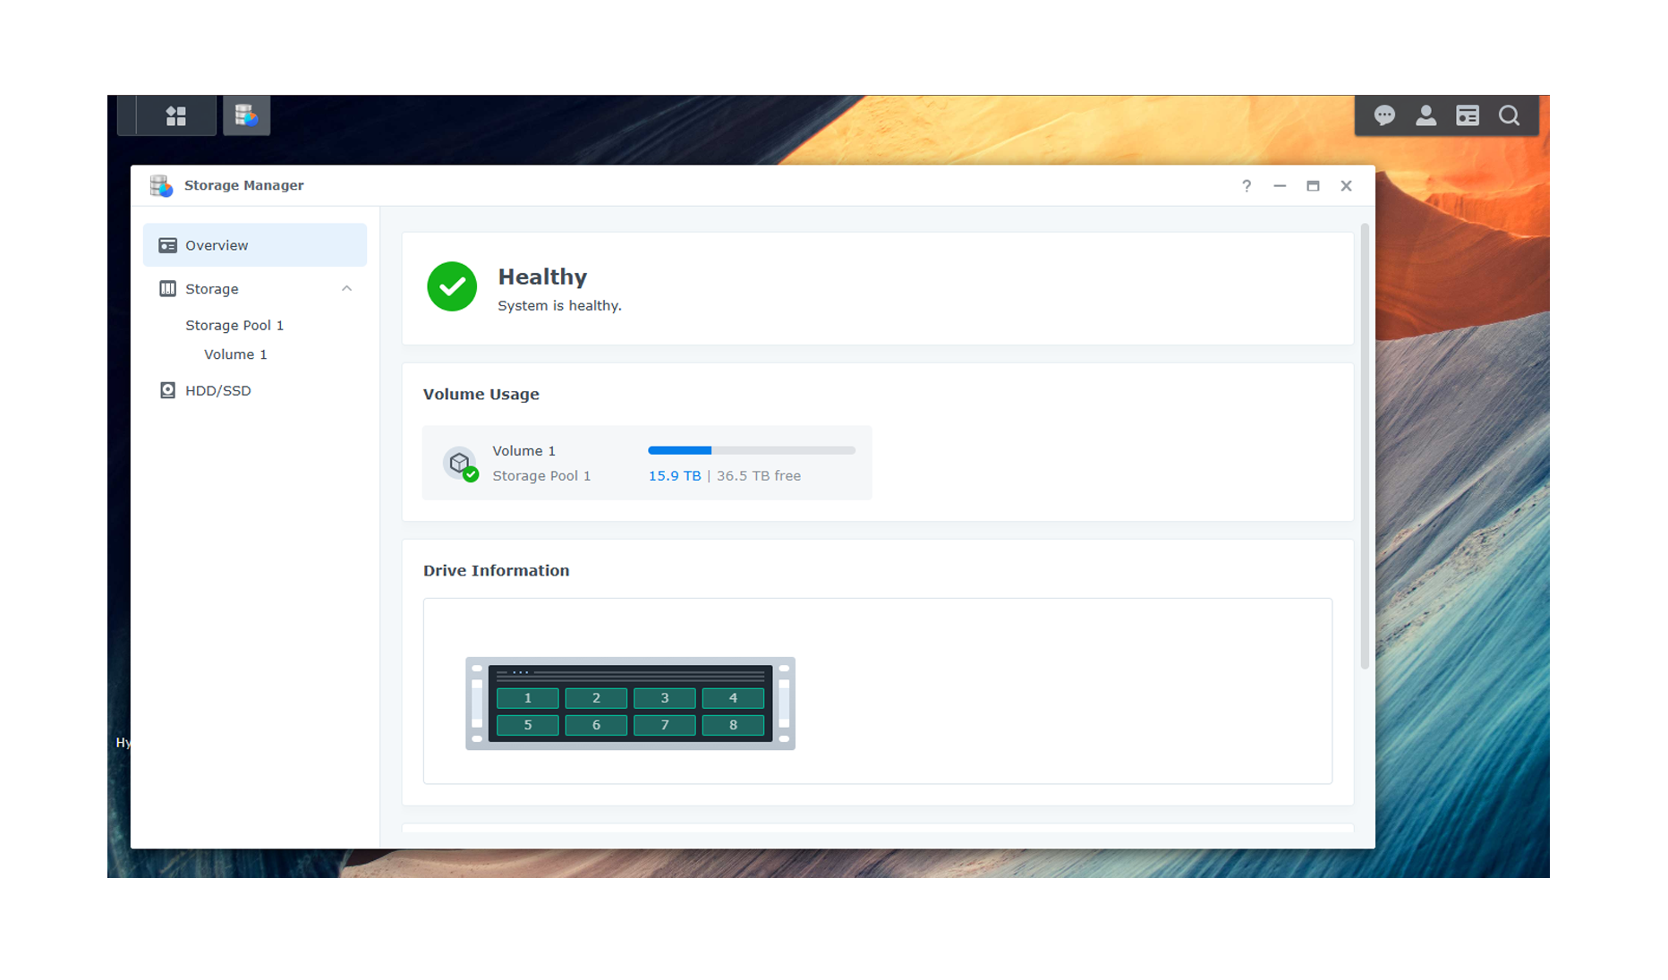Open the widgets panel
The height and width of the screenshot is (980, 1668).
pos(1467,115)
